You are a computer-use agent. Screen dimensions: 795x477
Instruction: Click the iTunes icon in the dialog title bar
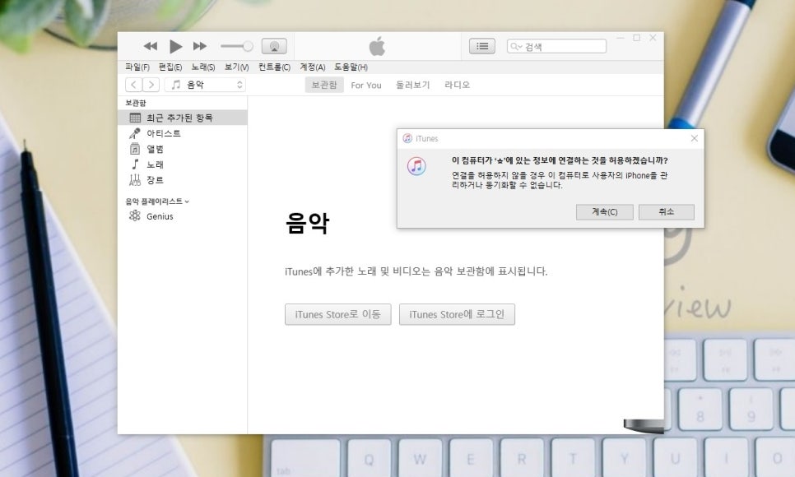pos(407,138)
